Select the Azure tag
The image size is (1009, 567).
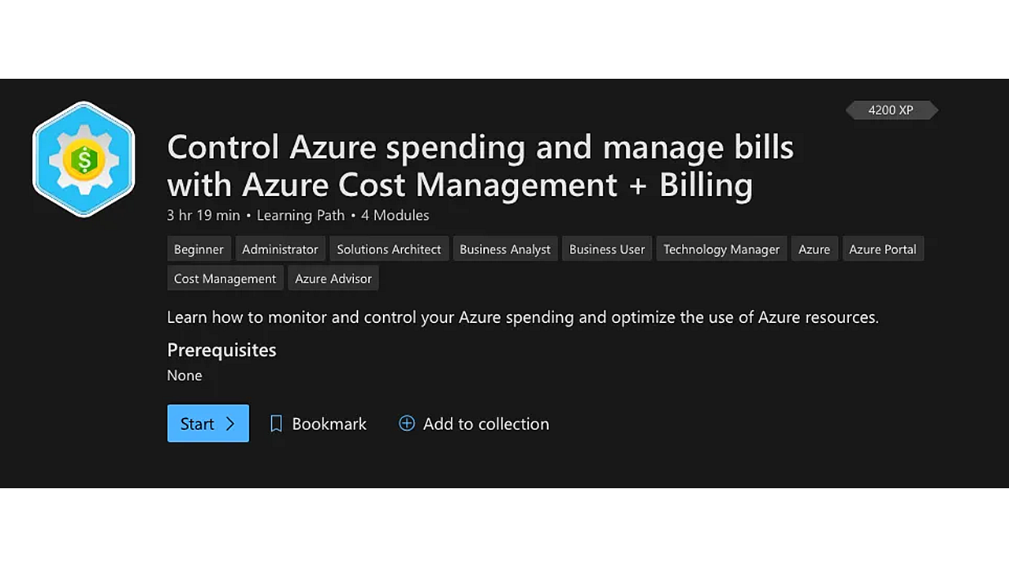tap(814, 249)
